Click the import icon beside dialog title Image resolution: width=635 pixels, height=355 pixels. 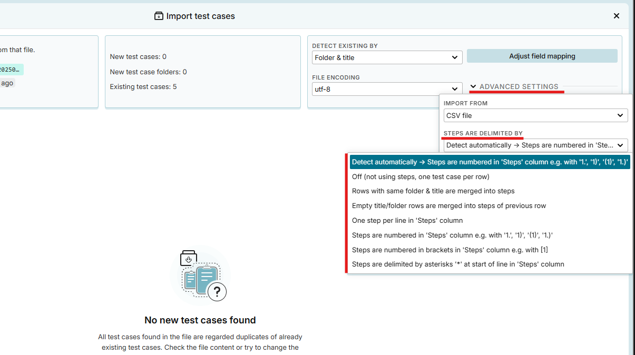tap(159, 16)
